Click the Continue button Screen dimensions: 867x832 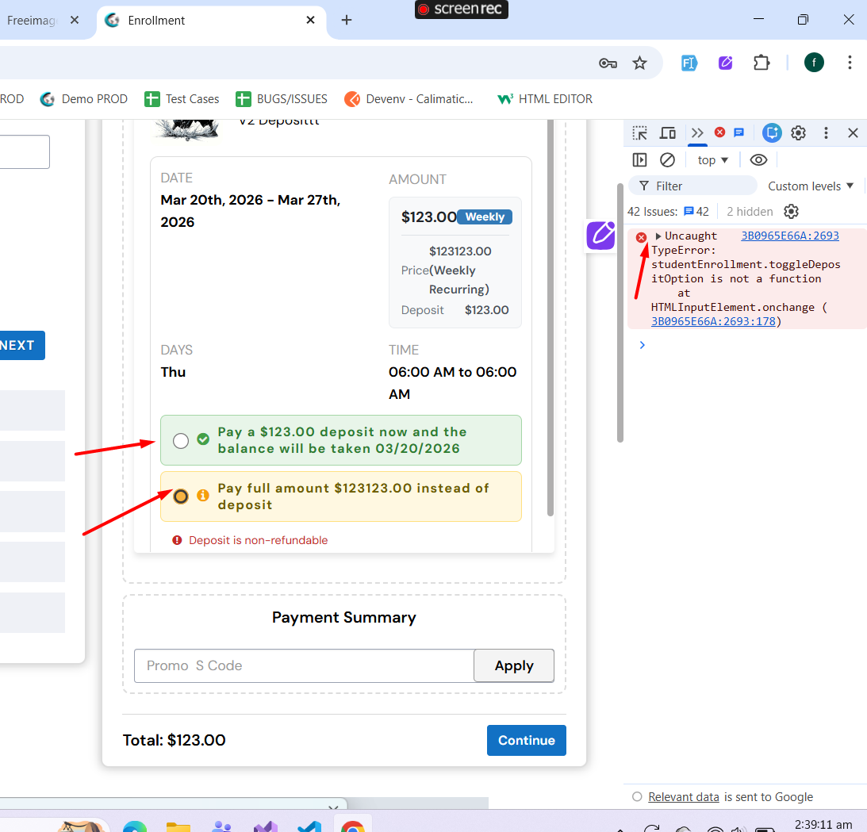[x=527, y=740]
